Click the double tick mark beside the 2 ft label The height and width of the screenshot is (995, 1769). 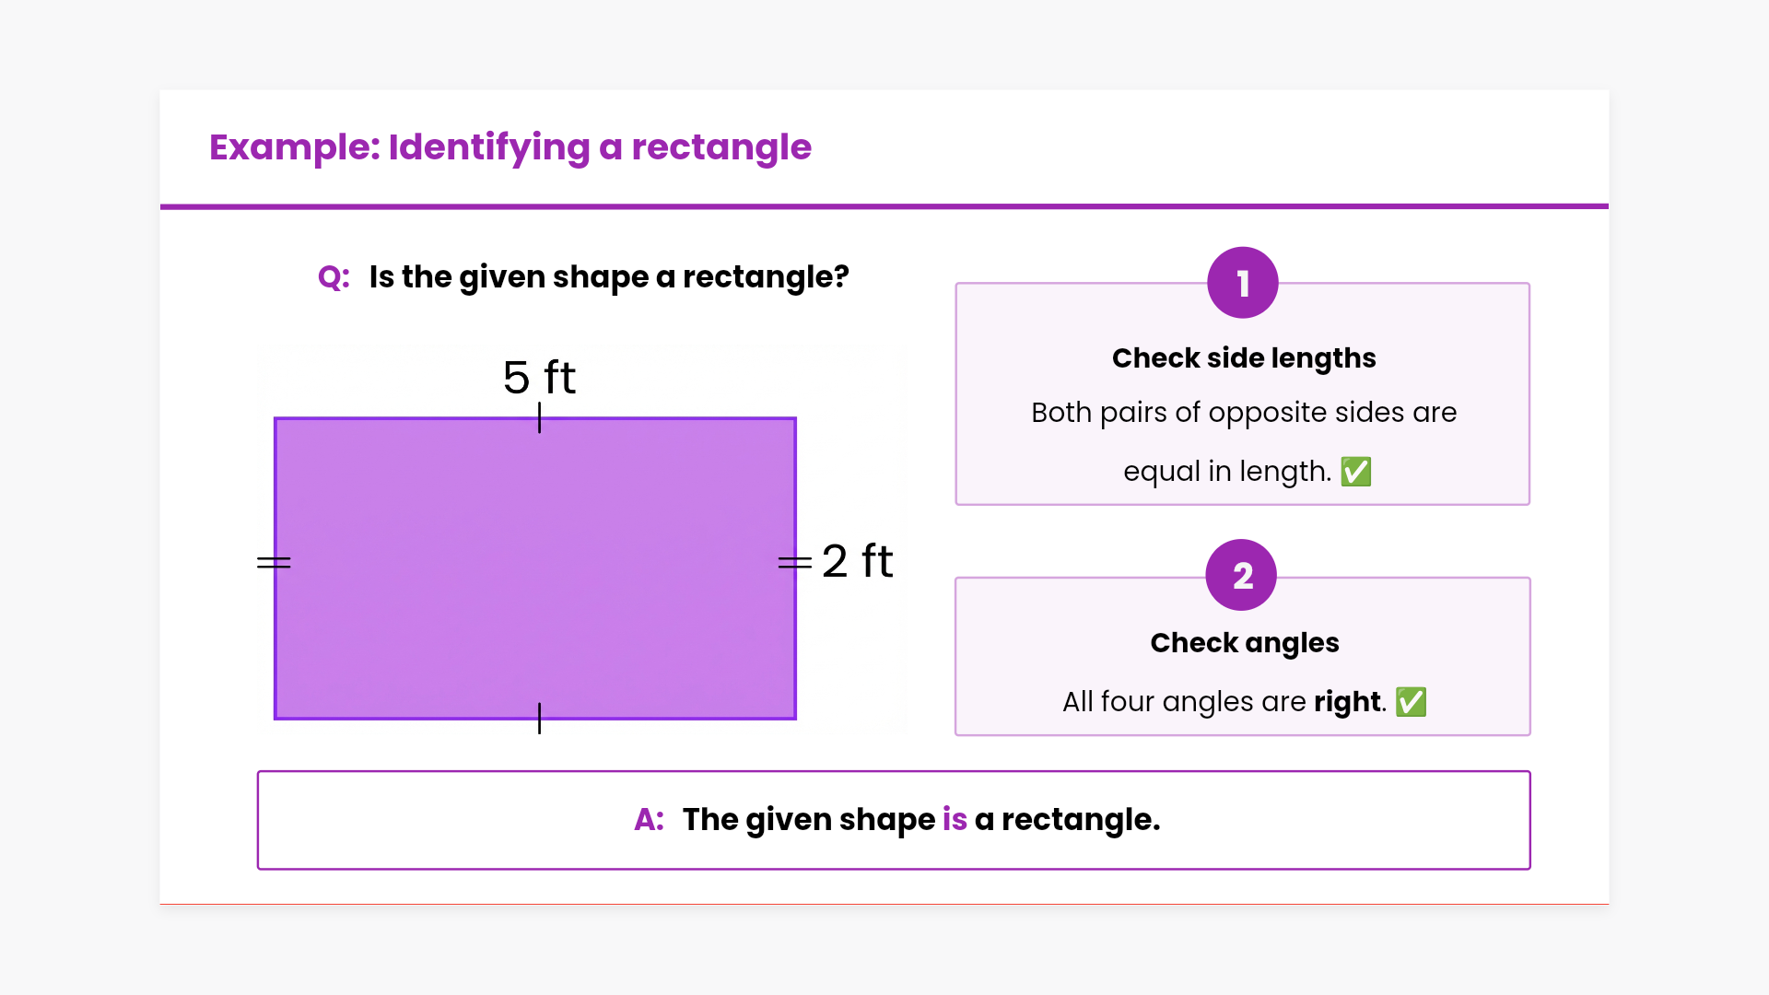click(x=794, y=562)
